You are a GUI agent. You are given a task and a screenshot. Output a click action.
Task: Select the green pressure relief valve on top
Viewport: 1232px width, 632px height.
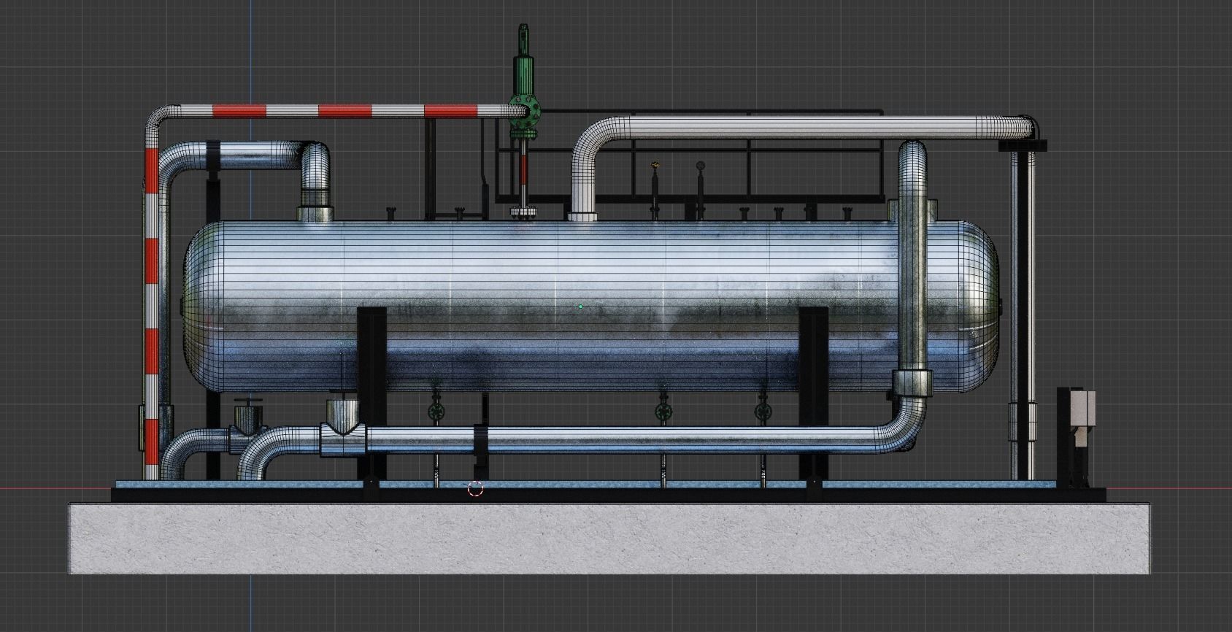(523, 80)
